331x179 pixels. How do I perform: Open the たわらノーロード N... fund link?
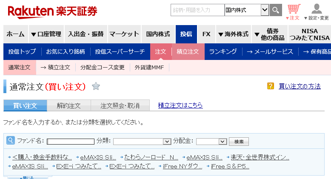pyautogui.click(x=151, y=157)
